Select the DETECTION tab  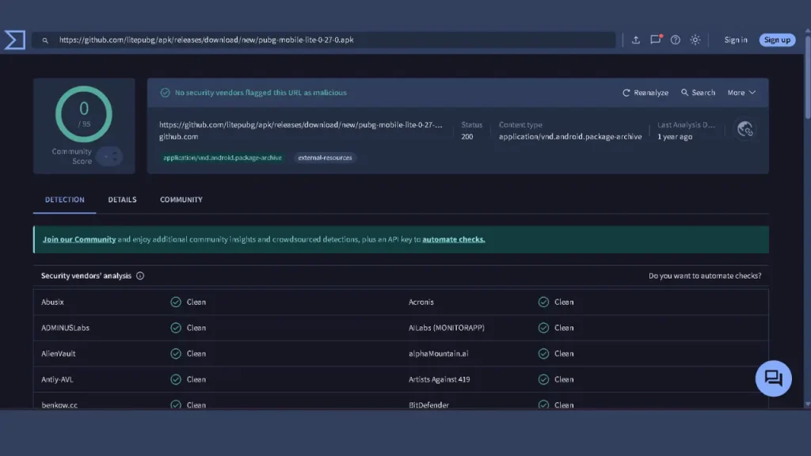(x=65, y=199)
